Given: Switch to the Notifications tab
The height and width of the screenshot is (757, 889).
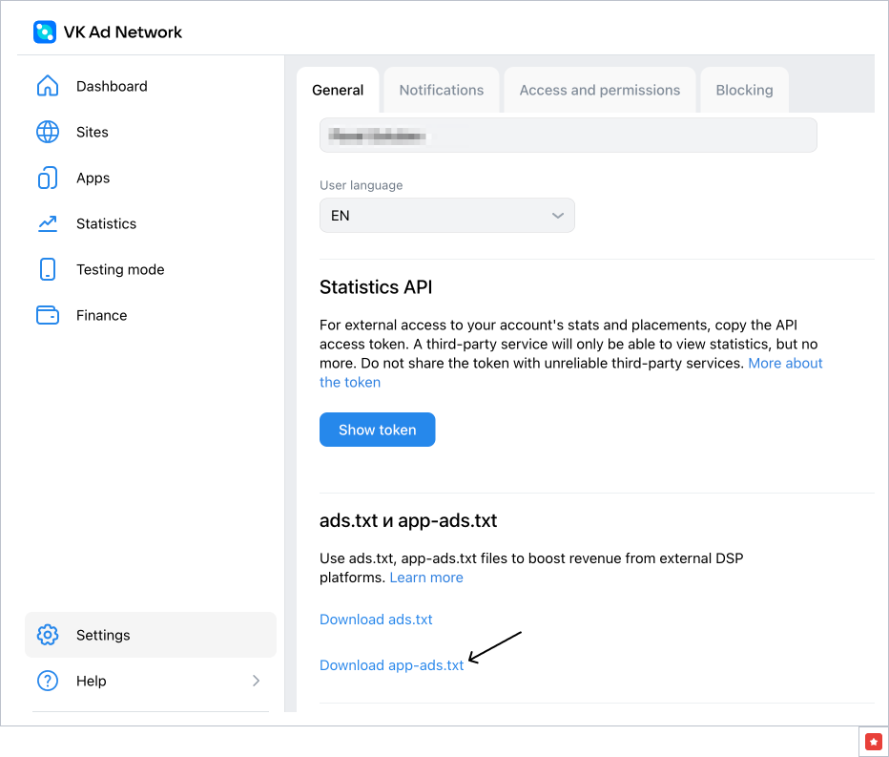Looking at the screenshot, I should 441,91.
